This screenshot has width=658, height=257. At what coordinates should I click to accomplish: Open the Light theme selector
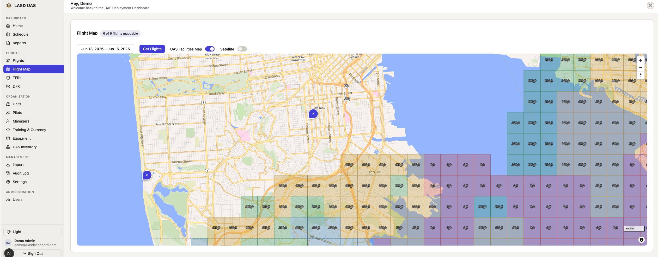[33, 232]
